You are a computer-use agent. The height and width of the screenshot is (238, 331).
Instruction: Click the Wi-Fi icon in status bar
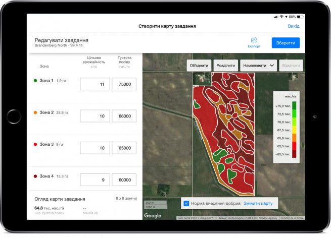coord(281,17)
